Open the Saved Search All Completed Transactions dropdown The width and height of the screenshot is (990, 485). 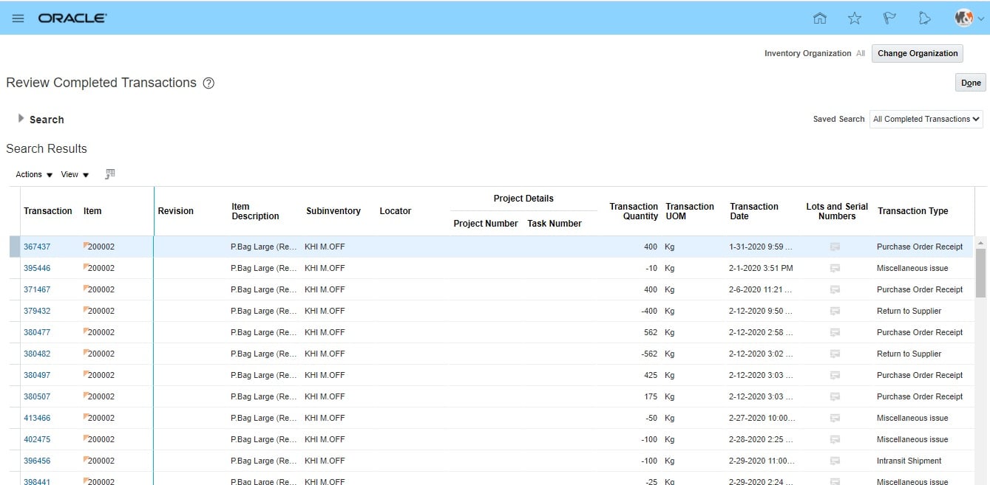[x=926, y=118]
